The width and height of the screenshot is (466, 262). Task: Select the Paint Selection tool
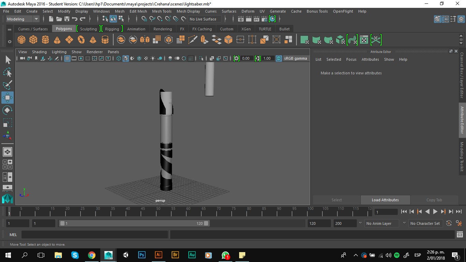click(x=8, y=85)
